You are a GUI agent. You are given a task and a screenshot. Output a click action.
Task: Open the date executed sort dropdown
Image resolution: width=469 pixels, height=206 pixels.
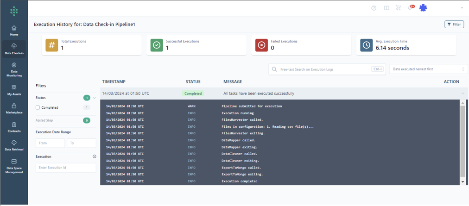428,69
